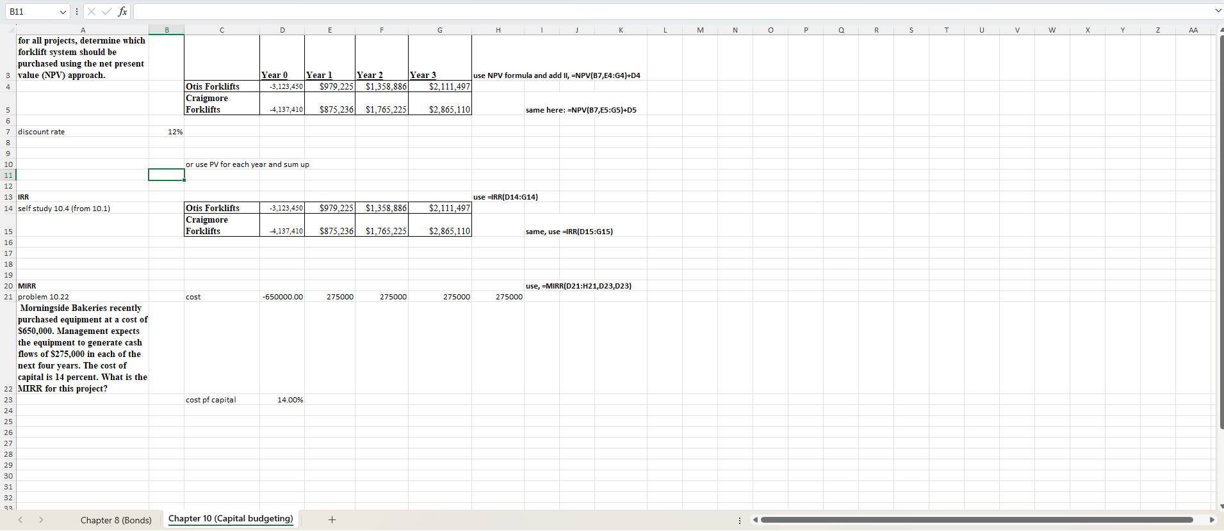Click the vertical scrollbar thumb
Viewport: 1224px width, 531px height.
(x=1221, y=232)
